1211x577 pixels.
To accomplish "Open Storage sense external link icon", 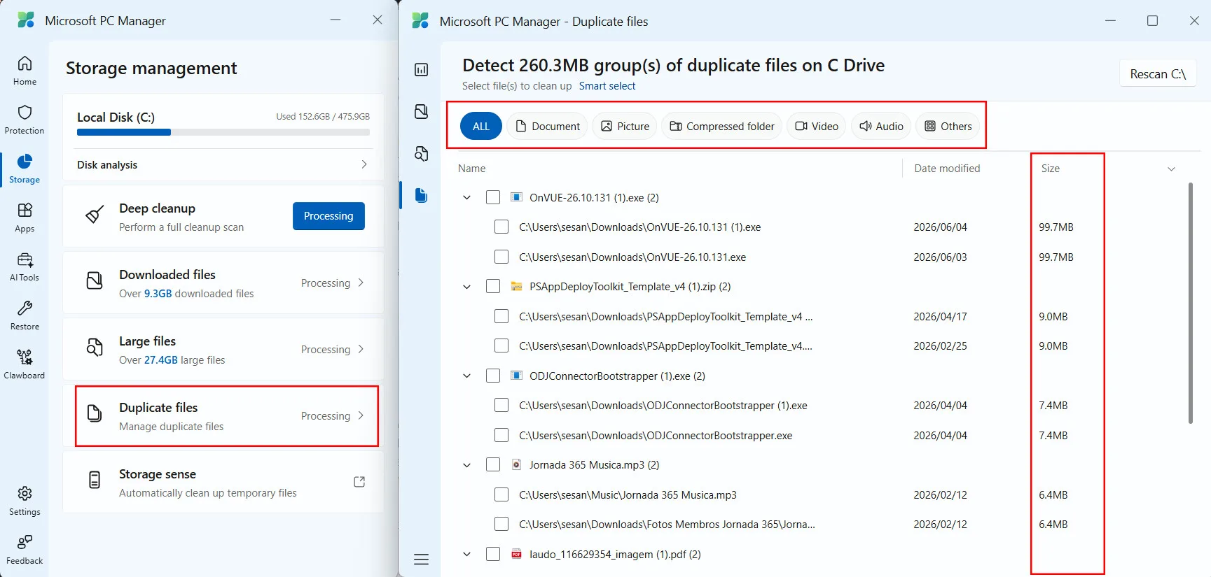I will pos(359,482).
